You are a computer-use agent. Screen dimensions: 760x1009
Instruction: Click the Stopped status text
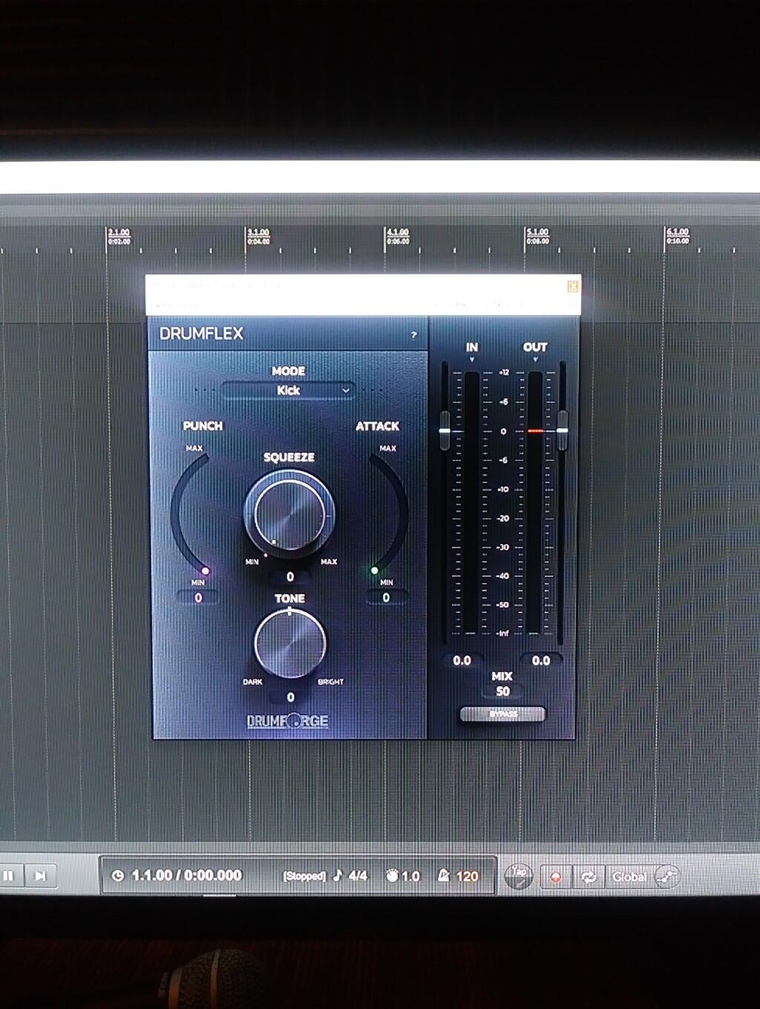tap(304, 876)
